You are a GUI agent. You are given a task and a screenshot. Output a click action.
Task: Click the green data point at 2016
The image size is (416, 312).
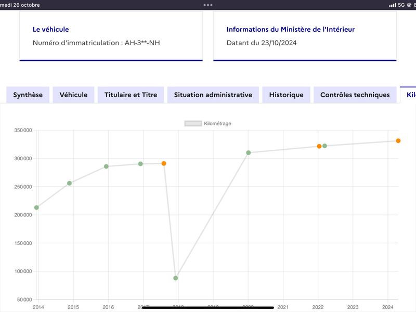point(106,166)
